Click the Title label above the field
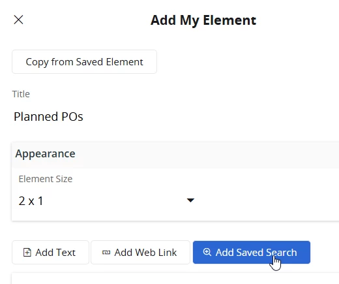Screen dimensions: 339x284 pyautogui.click(x=21, y=94)
